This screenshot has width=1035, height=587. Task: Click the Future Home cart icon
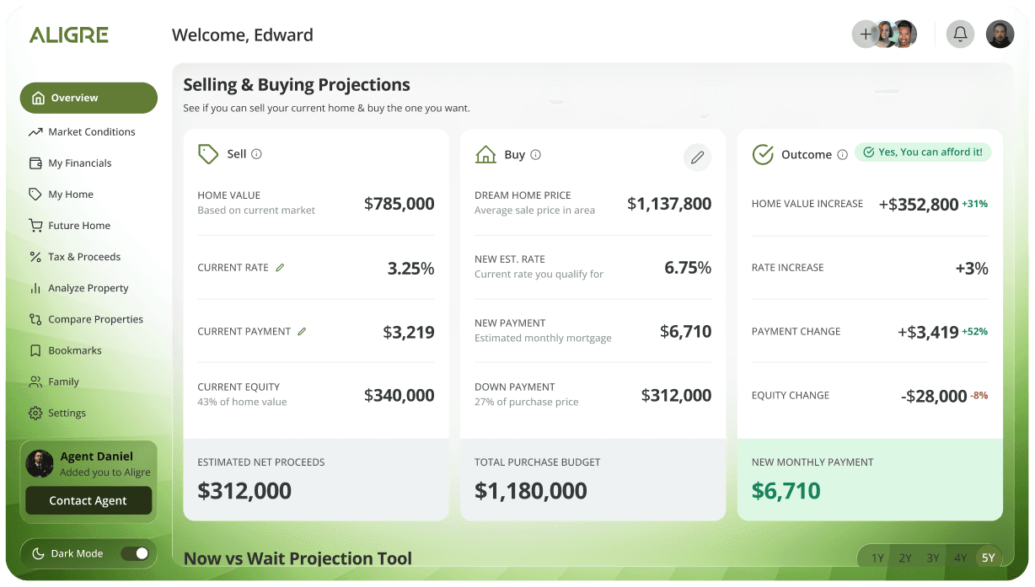coord(35,226)
